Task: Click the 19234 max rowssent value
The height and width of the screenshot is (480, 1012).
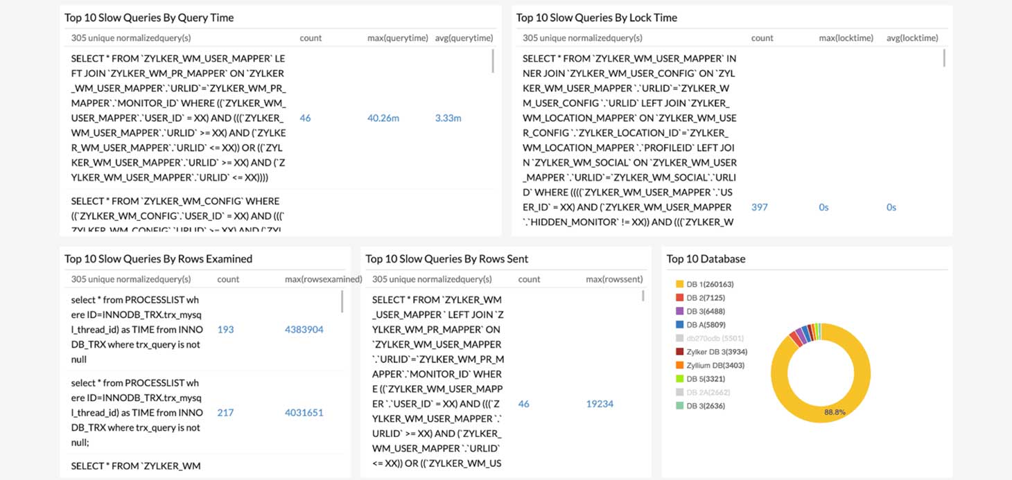Action: (600, 404)
